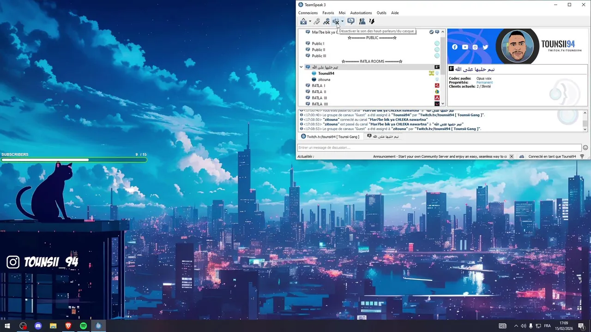The height and width of the screenshot is (332, 591).
Task: Click the round game icon on R4TLA II
Action: click(x=437, y=92)
